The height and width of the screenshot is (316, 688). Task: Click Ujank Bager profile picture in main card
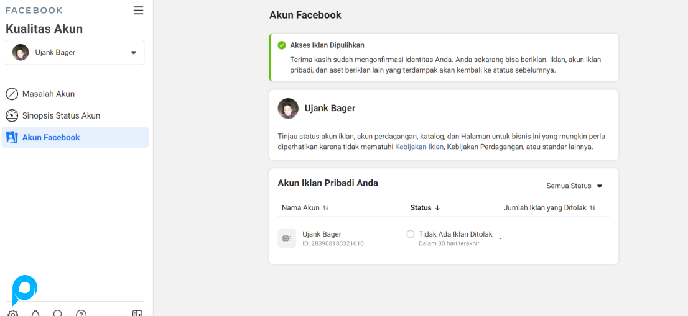pos(288,108)
